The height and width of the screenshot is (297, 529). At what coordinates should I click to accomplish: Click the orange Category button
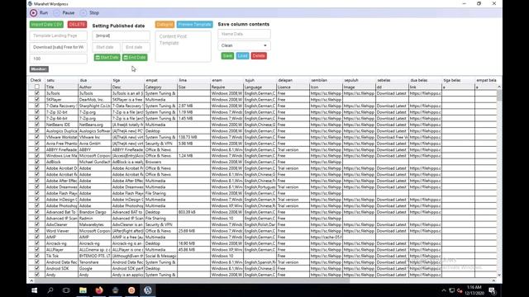point(164,25)
